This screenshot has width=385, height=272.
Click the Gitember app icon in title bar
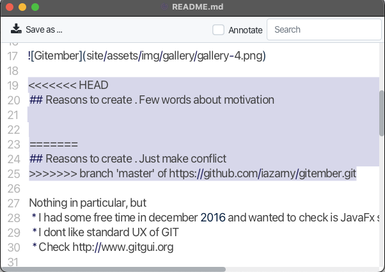click(x=164, y=6)
